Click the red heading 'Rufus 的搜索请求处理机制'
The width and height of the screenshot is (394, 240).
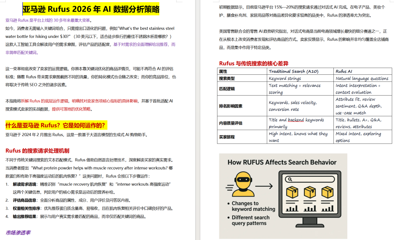point(37,151)
